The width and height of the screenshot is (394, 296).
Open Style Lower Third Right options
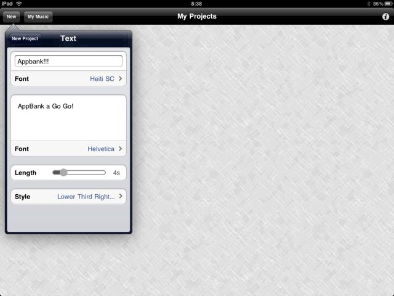tap(68, 196)
